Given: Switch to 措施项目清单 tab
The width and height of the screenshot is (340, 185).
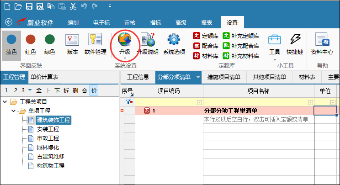Looking at the screenshot, I should pos(224,77).
